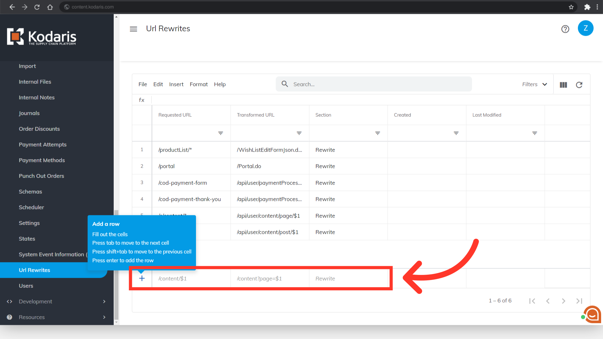Open the Requested URL column filter icon
The width and height of the screenshot is (603, 339).
[220, 133]
